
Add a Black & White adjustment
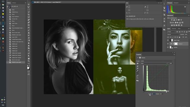tap(175, 23)
